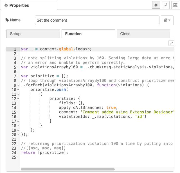Collapse the object literal at line 11

coord(18,94)
